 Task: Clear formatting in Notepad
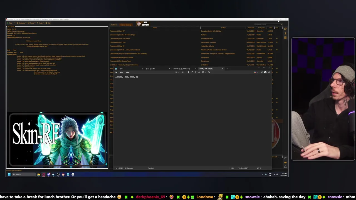pos(209,72)
